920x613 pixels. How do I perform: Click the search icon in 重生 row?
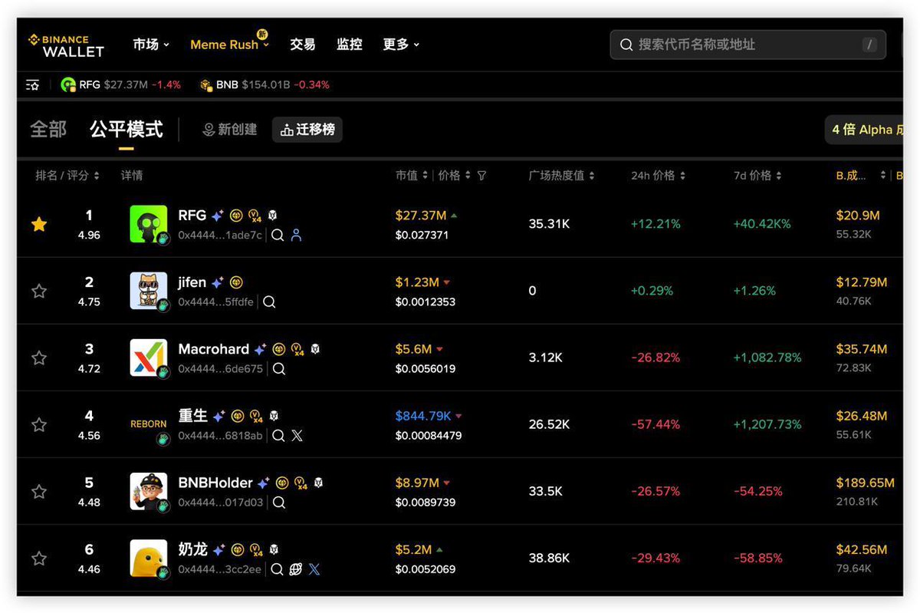(279, 435)
